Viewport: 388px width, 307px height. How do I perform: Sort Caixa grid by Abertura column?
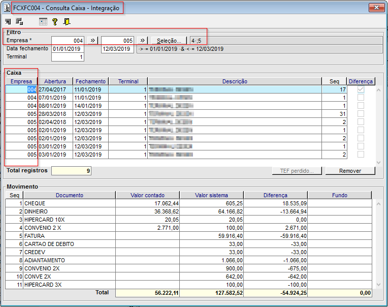click(x=55, y=81)
